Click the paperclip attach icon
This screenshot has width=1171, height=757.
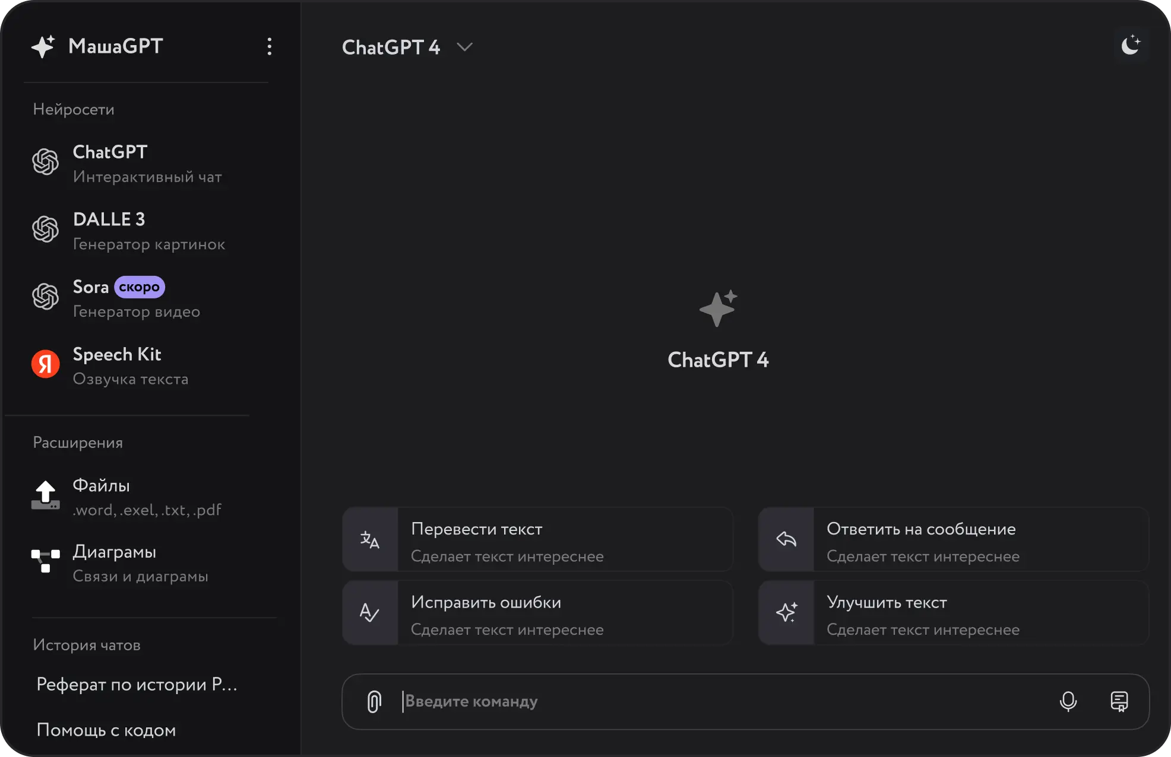[x=374, y=702]
